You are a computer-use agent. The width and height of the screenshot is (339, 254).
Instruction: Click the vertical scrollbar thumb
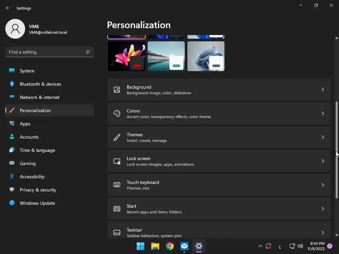[336, 150]
